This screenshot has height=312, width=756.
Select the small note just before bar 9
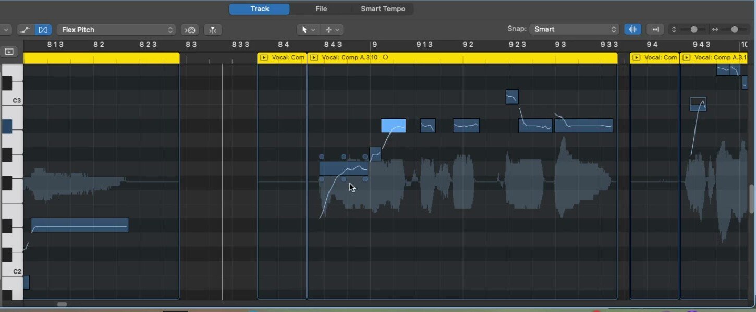tap(375, 154)
